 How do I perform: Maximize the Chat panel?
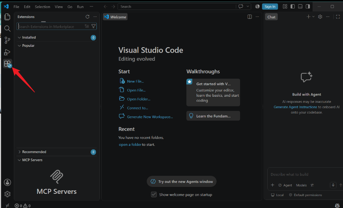click(338, 17)
